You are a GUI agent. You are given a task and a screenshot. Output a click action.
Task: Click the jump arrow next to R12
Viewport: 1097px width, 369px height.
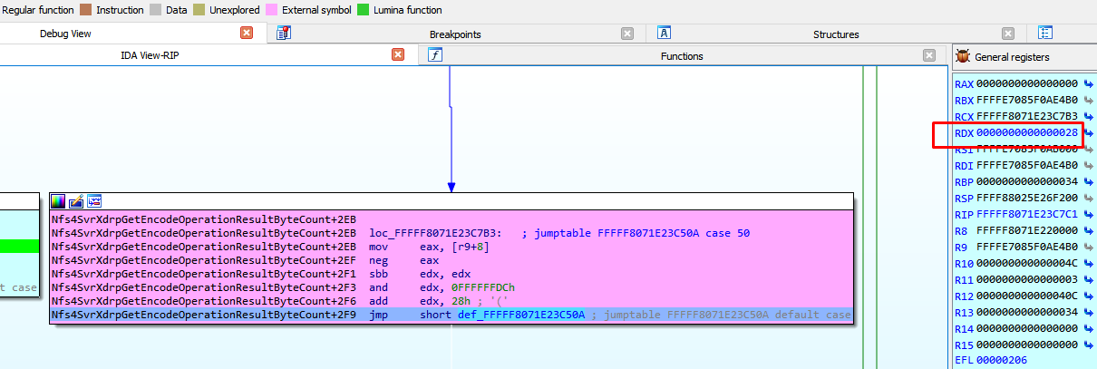pos(1089,296)
